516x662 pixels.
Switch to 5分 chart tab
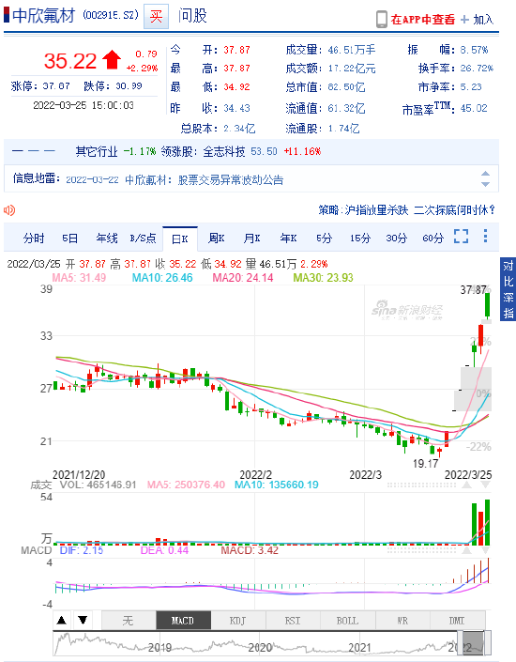point(324,239)
